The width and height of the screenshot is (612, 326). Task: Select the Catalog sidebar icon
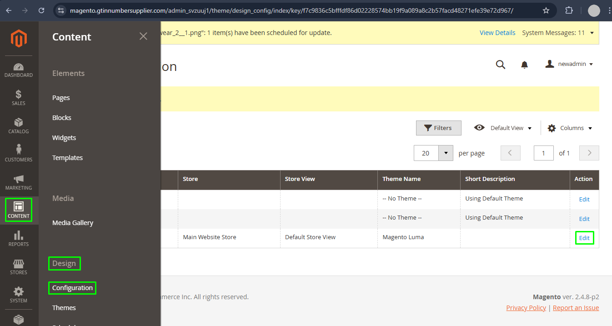pyautogui.click(x=19, y=125)
